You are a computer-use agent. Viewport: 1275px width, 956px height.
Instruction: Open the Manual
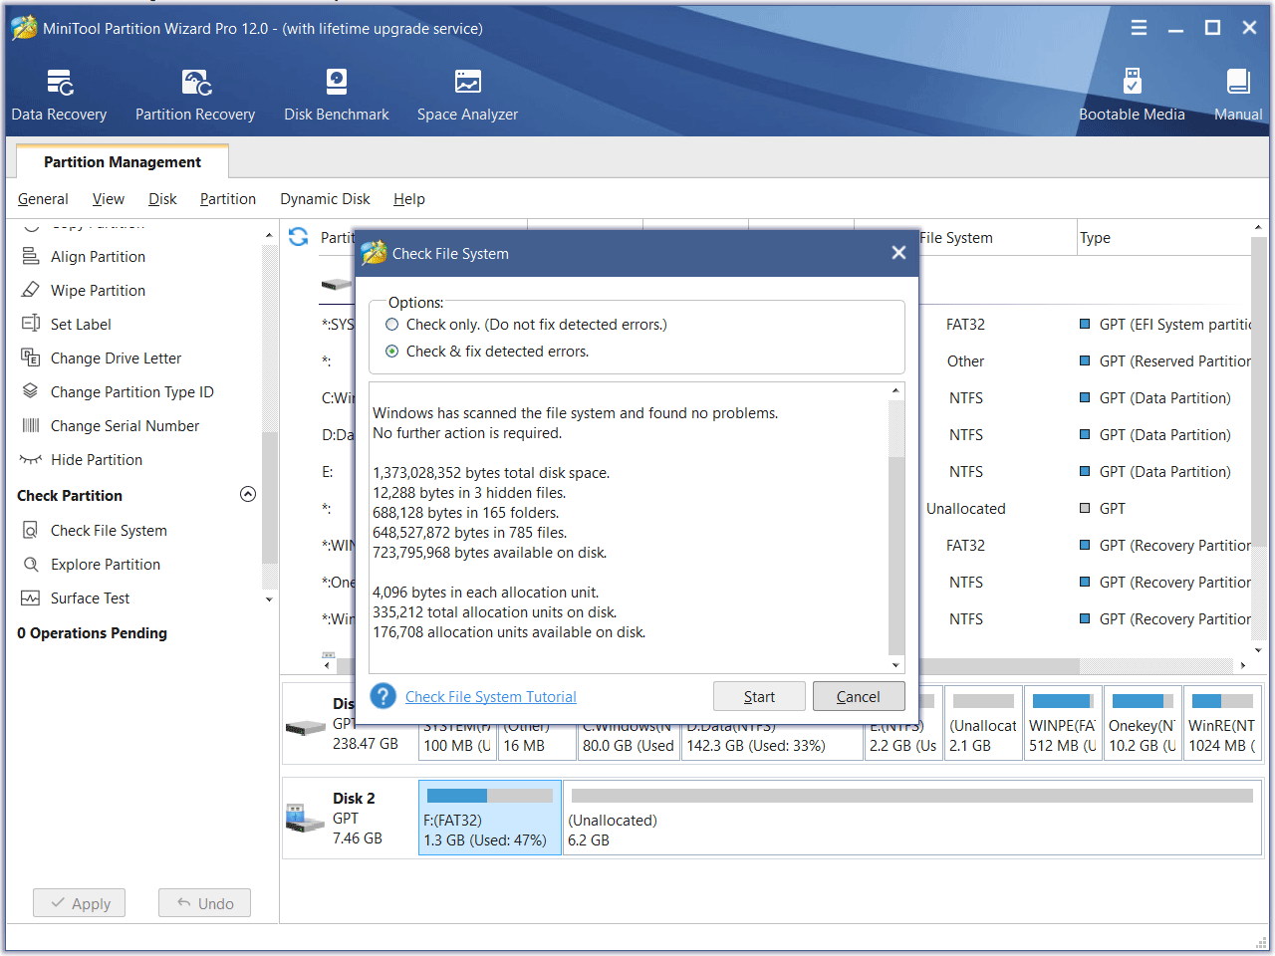pyautogui.click(x=1238, y=95)
